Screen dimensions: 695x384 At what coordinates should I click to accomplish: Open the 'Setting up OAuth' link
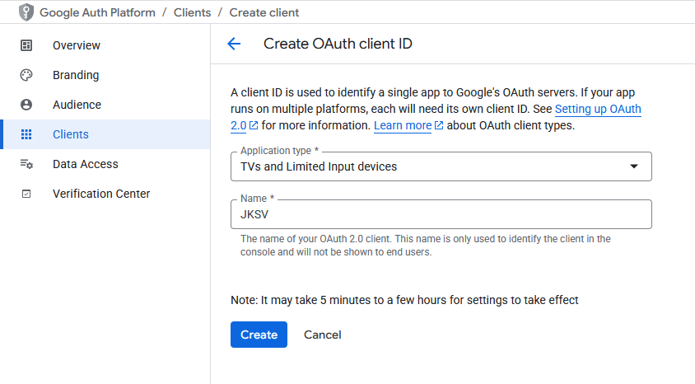[598, 109]
